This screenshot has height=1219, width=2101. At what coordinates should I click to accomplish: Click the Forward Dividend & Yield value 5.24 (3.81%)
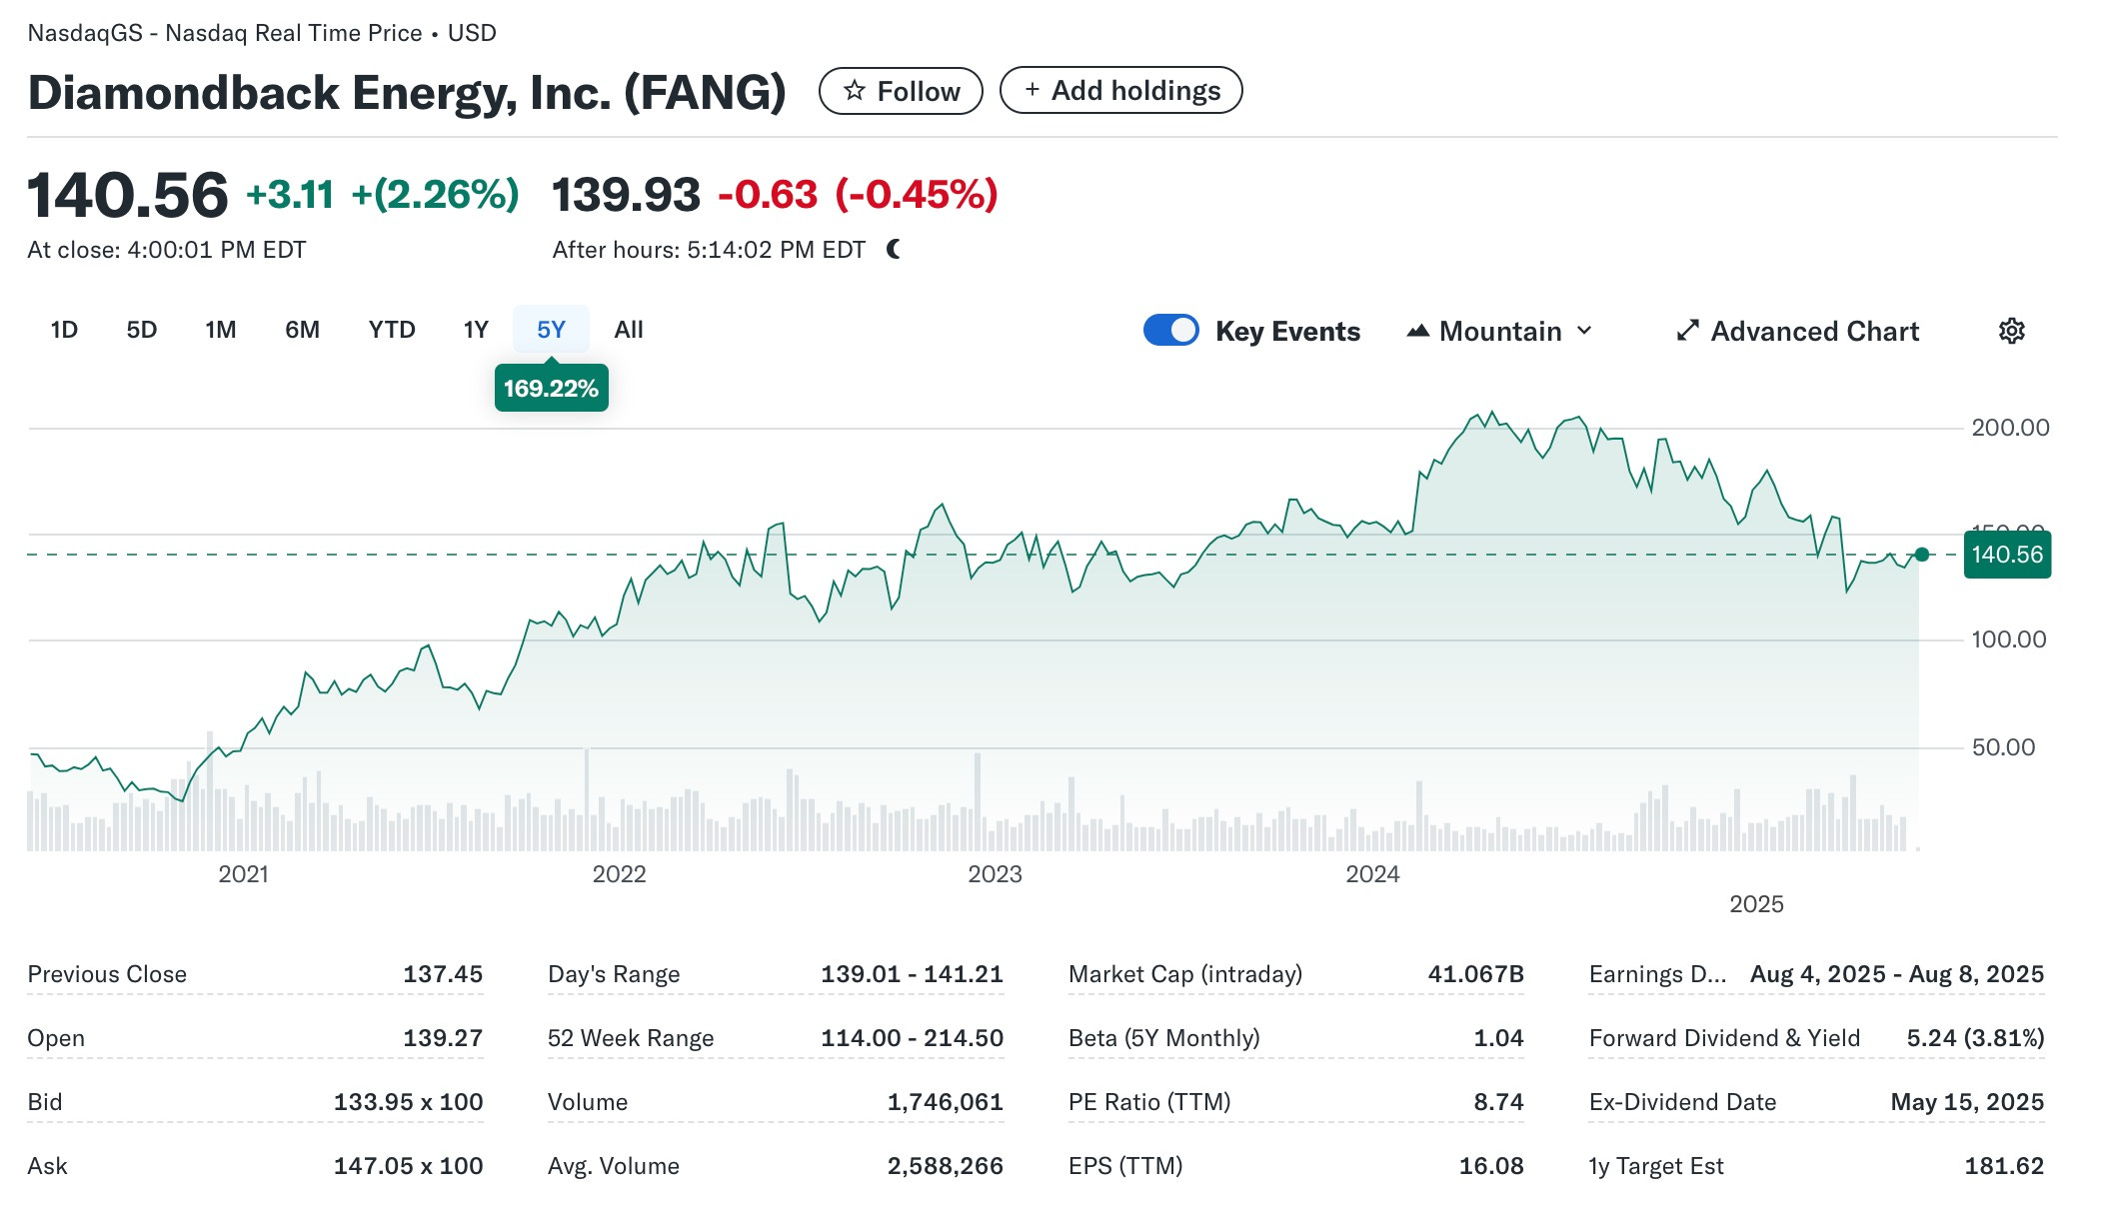[x=1975, y=1038]
